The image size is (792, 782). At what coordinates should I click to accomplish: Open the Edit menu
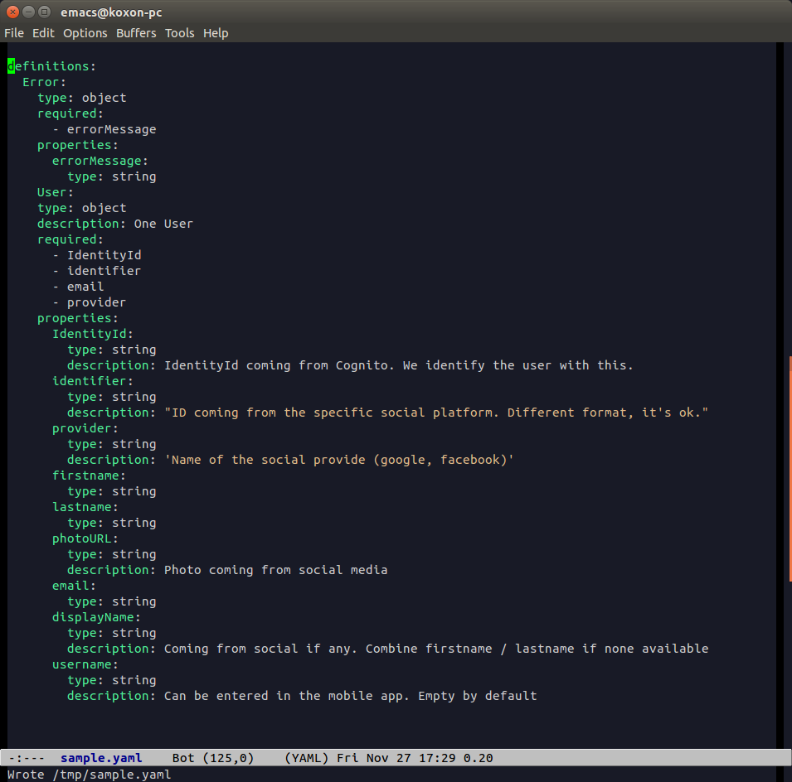[43, 33]
